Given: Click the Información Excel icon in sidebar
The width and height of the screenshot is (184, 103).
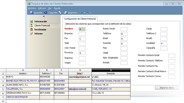Looking at the screenshot, I should point(31,21).
